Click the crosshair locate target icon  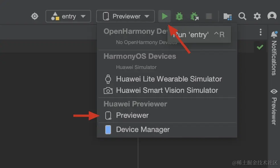point(35,16)
